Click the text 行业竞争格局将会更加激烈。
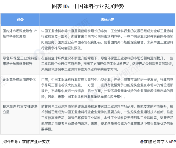This screenshot has width=176, height=148. [62, 48]
